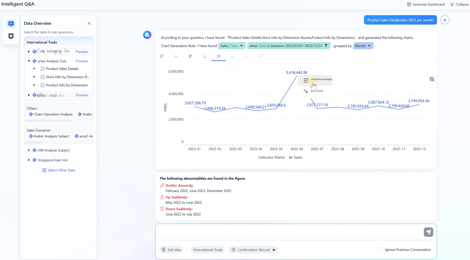470x260 pixels.
Task: Open the Select Other Data link
Action: click(x=61, y=170)
